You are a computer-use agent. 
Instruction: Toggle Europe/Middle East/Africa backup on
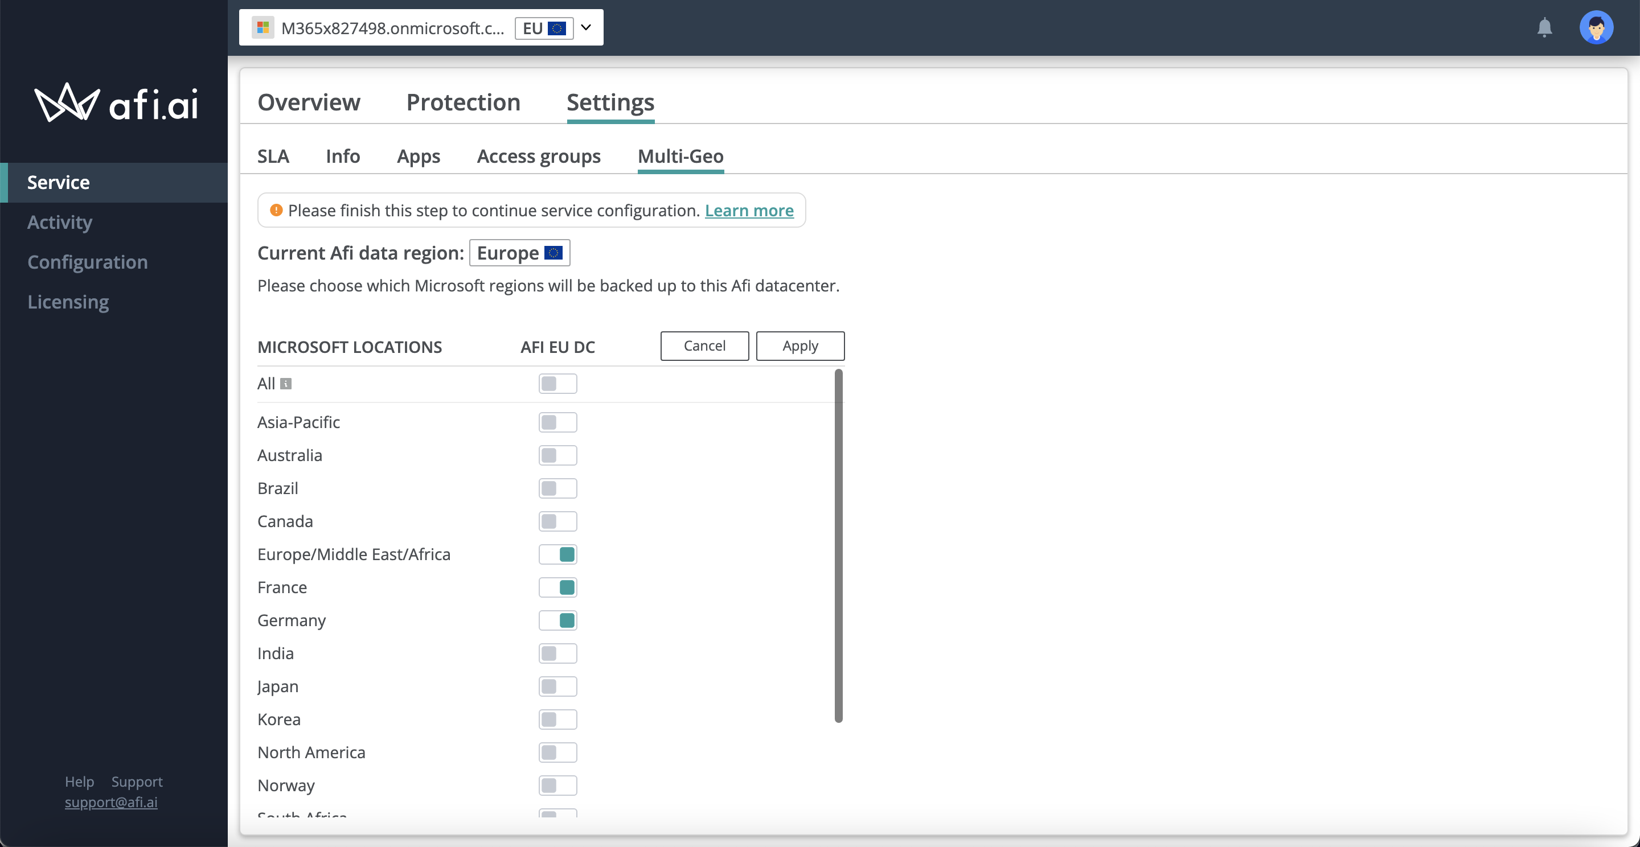click(557, 553)
